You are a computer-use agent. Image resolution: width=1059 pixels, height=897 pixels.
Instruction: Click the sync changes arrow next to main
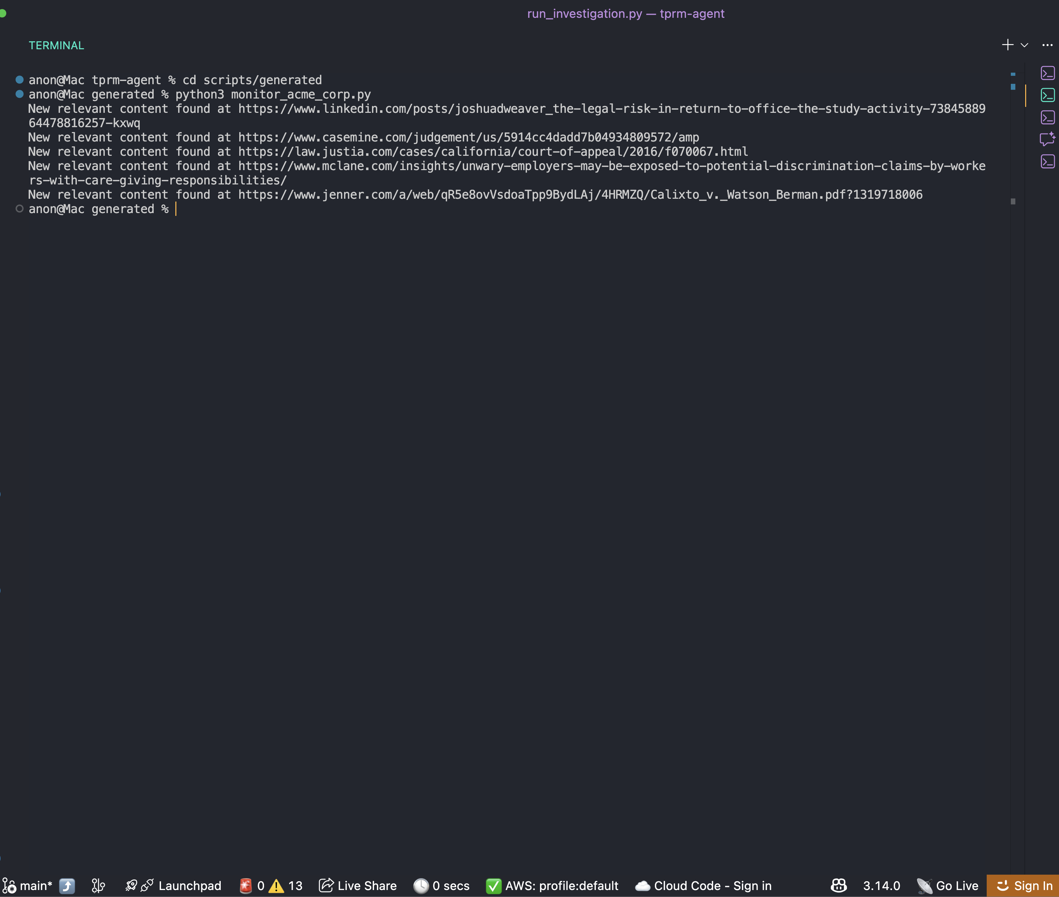[67, 885]
